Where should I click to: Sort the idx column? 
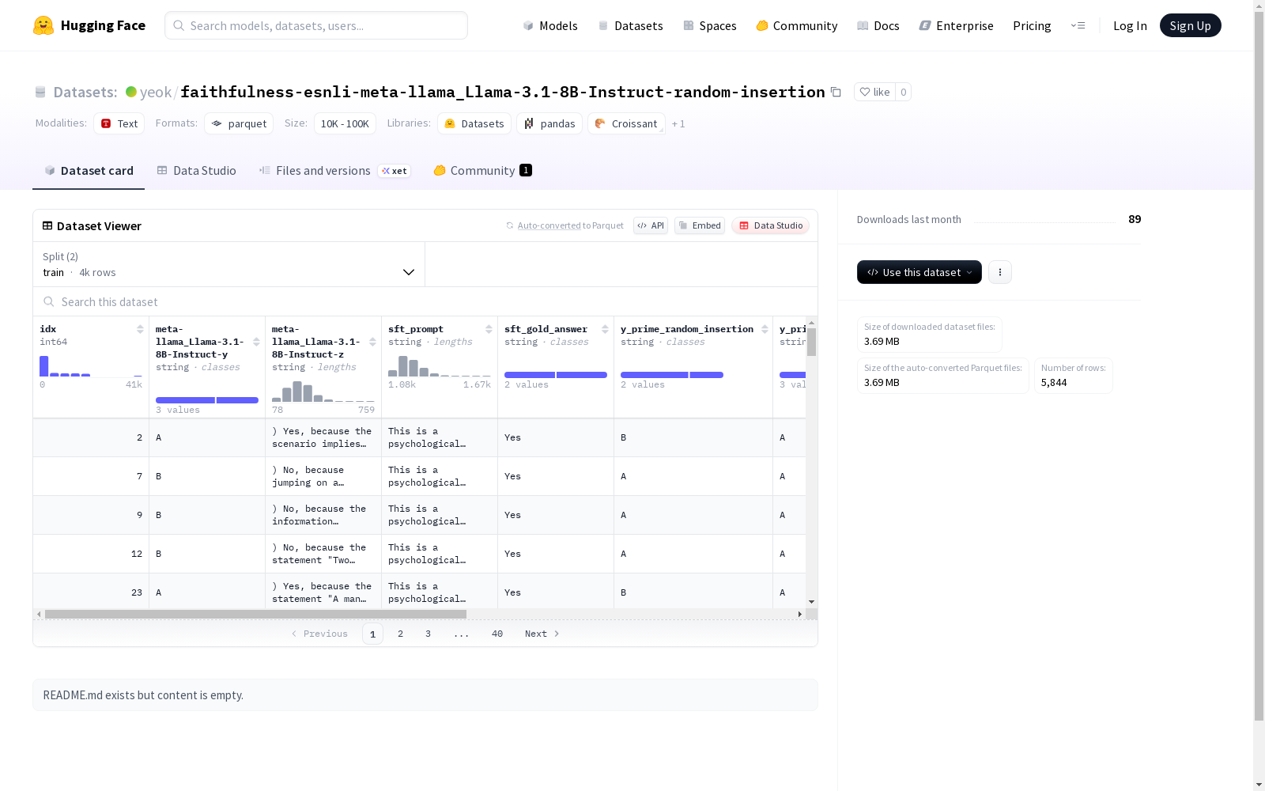140,329
